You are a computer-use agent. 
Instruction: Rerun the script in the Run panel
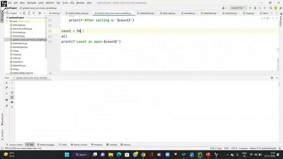click(x=7, y=83)
